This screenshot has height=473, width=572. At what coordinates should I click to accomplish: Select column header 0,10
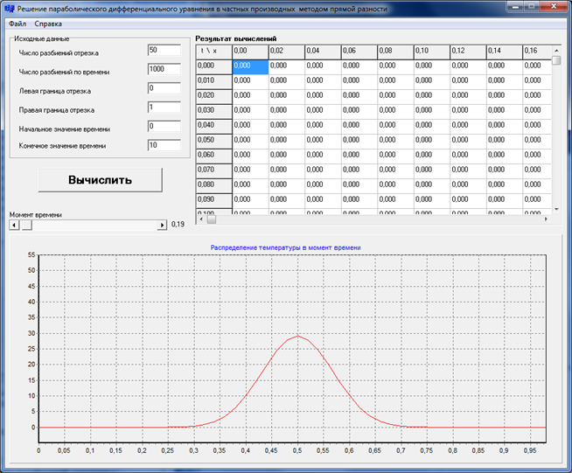(431, 52)
